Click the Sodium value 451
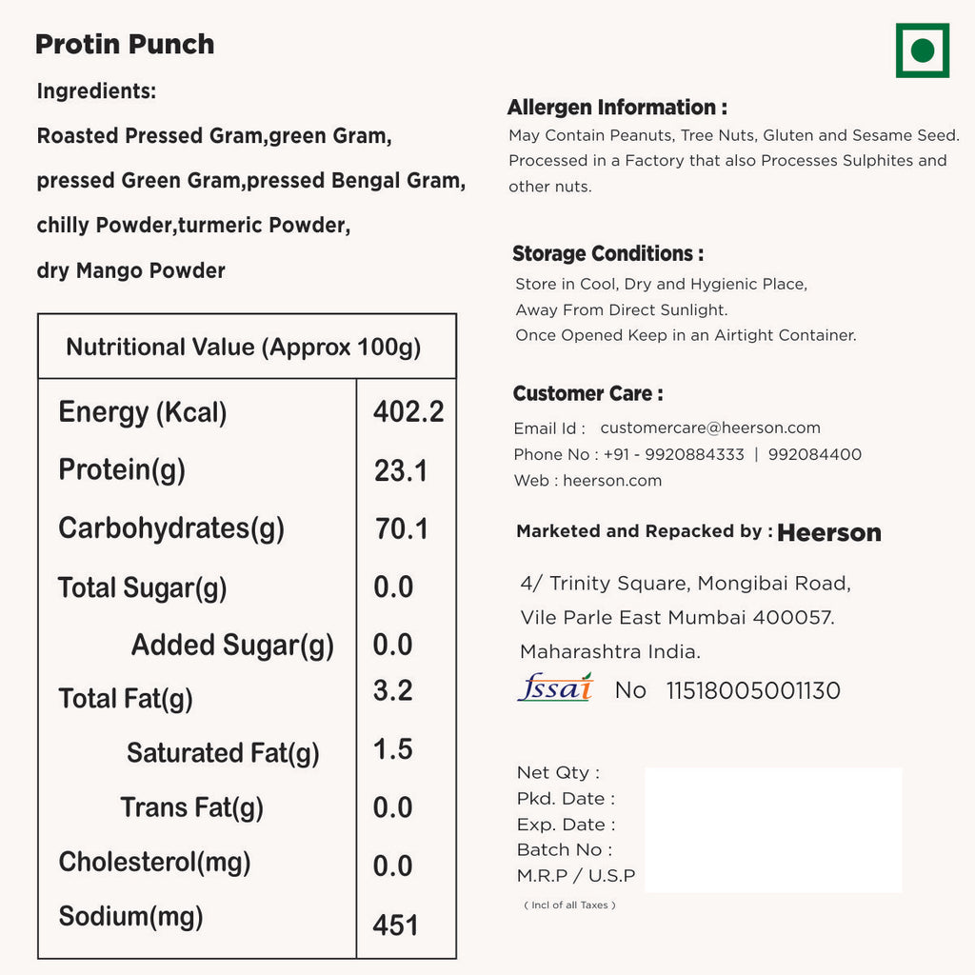The height and width of the screenshot is (975, 975). point(395,925)
